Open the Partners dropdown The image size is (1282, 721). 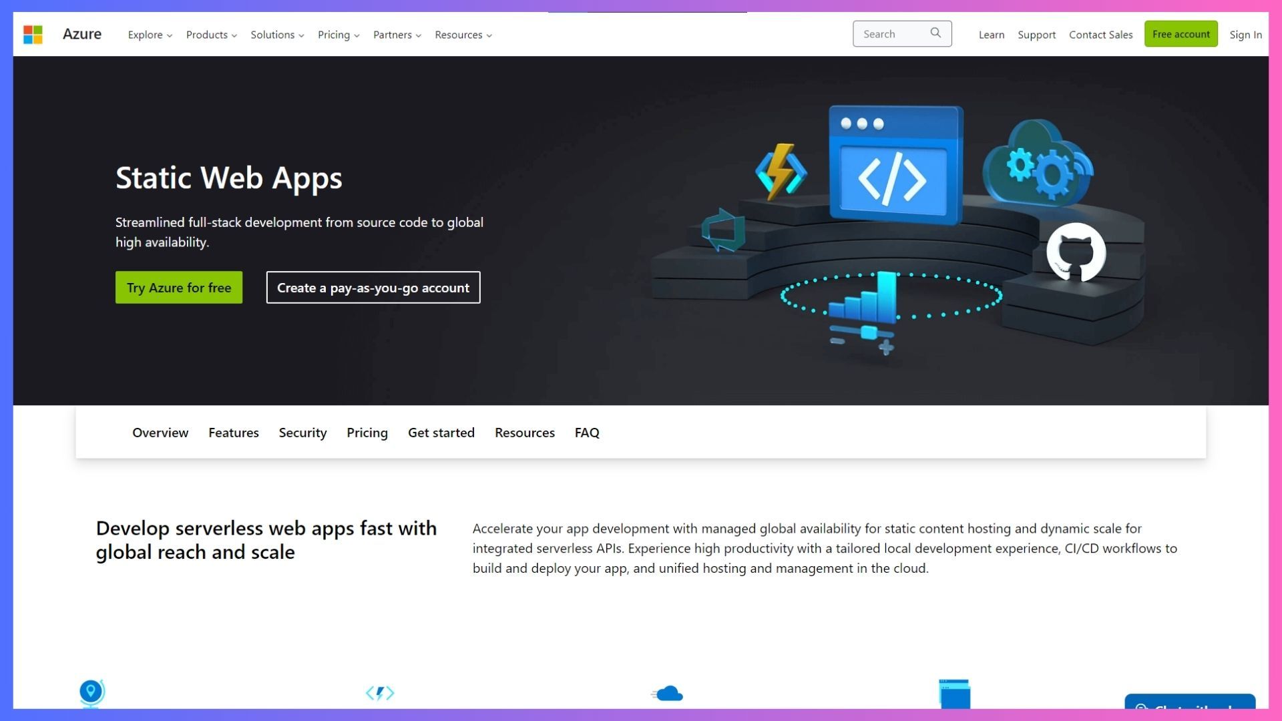coord(397,35)
